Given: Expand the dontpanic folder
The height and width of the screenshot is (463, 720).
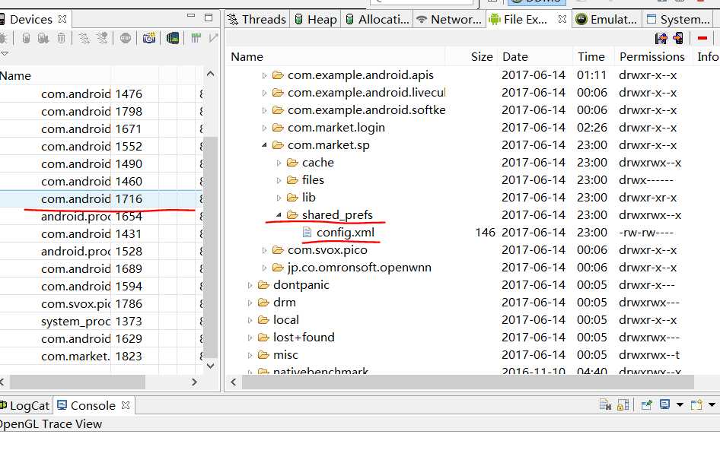Looking at the screenshot, I should 250,285.
